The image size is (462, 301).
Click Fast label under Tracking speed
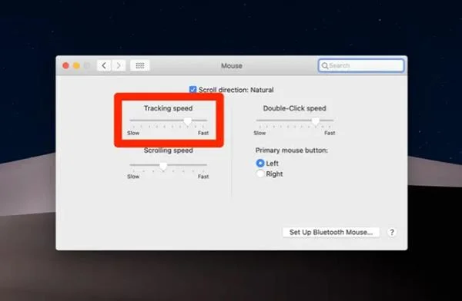tap(203, 133)
